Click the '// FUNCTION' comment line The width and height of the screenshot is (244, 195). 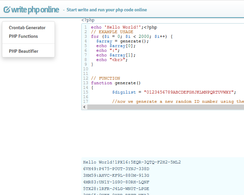click(x=105, y=78)
